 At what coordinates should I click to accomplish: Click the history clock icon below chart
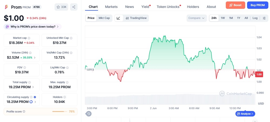click(x=89, y=114)
